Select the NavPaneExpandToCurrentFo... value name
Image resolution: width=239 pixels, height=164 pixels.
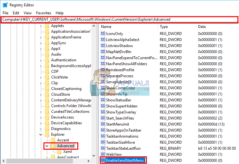pyautogui.click(x=132, y=58)
